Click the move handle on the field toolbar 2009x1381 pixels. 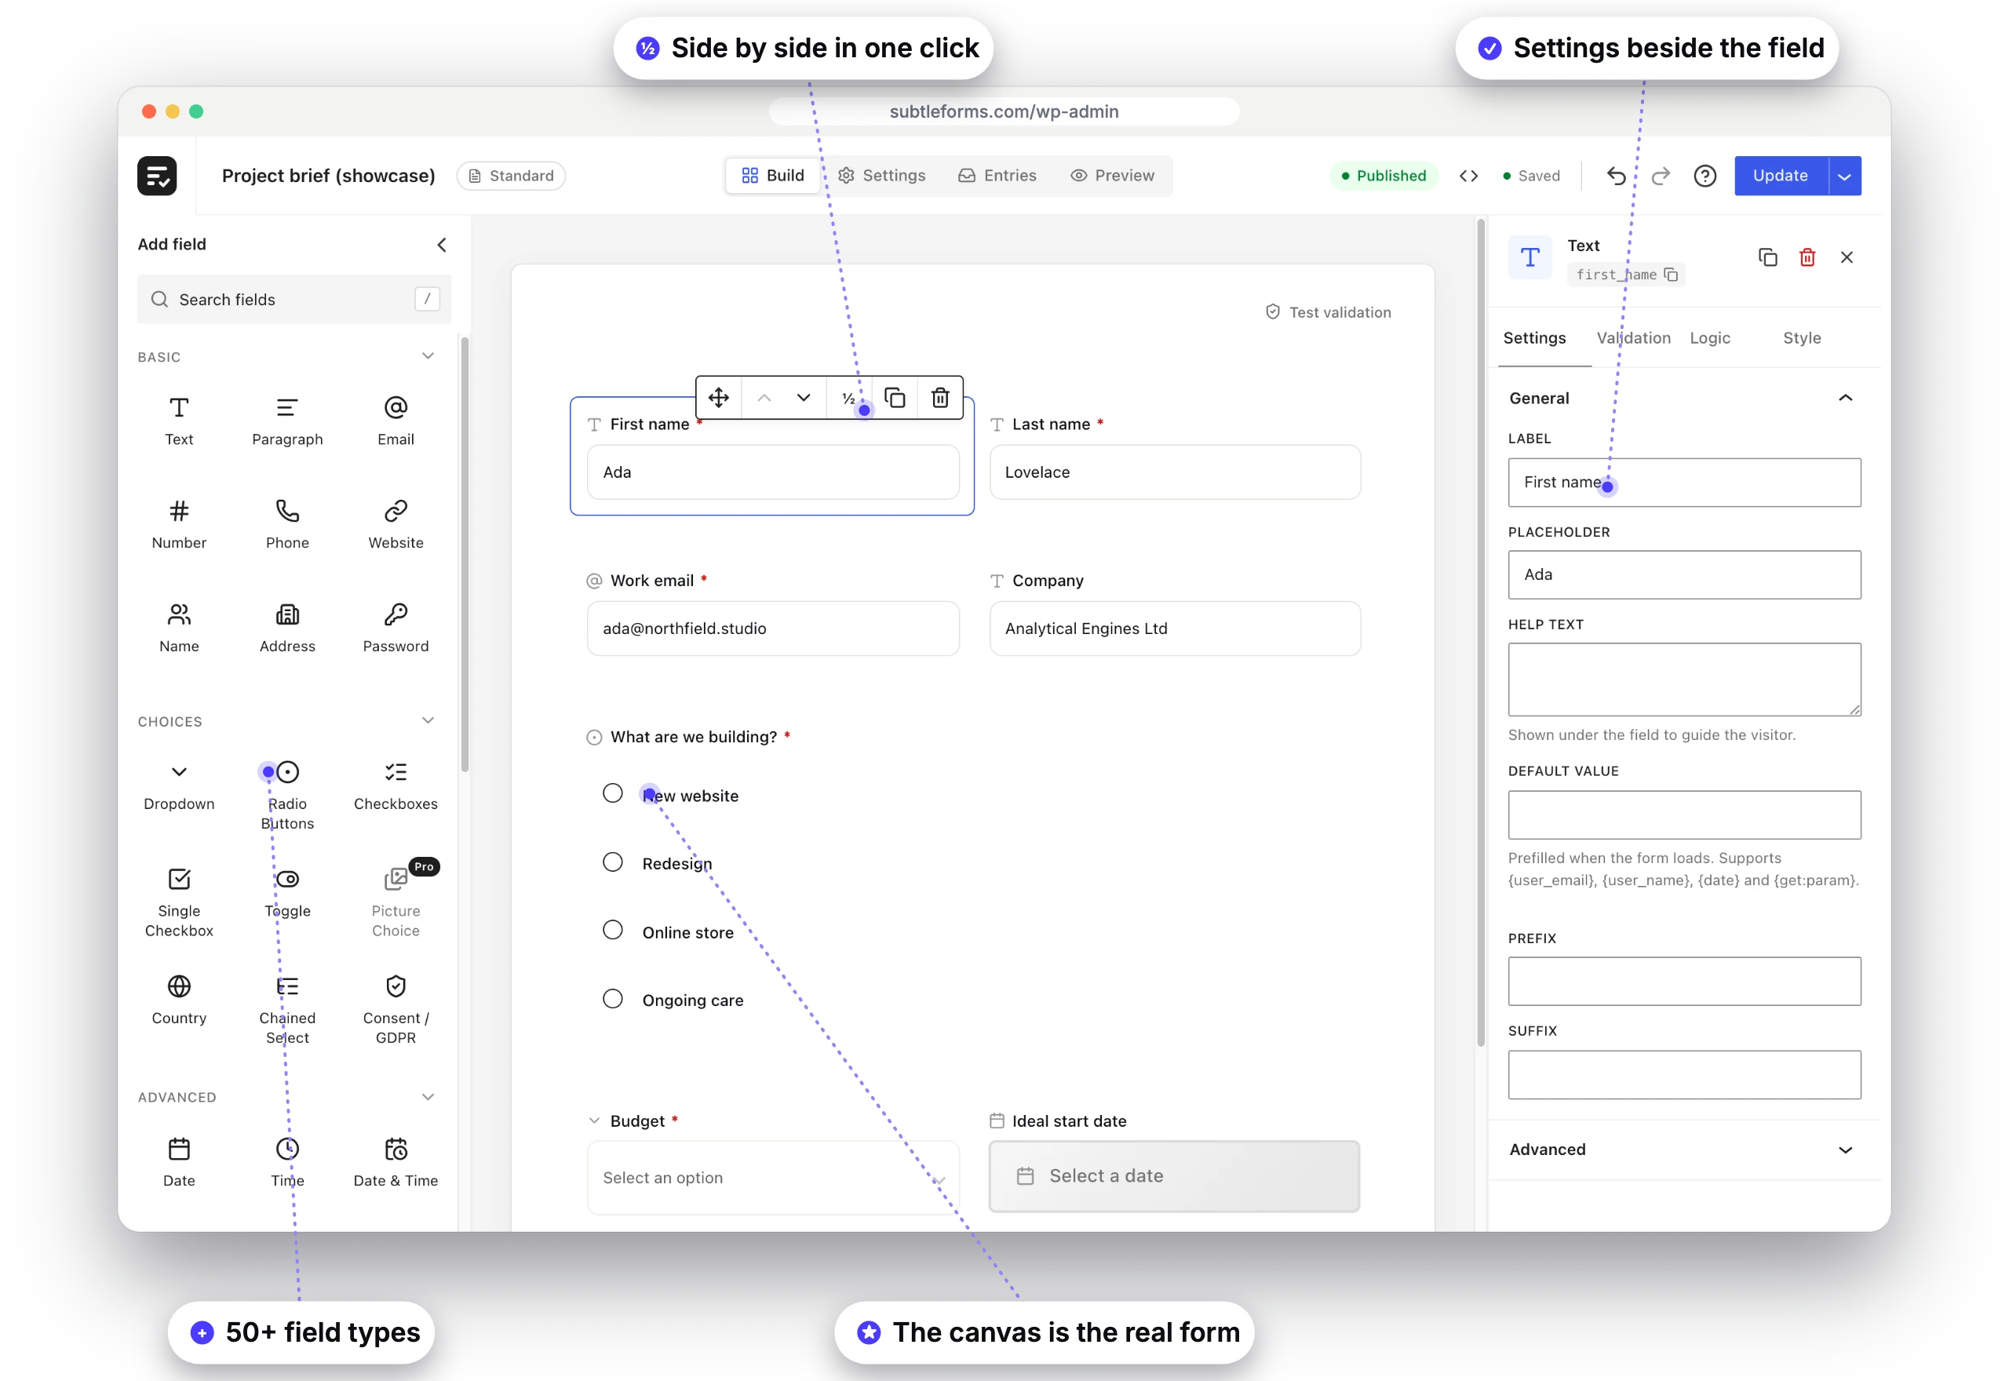[718, 397]
